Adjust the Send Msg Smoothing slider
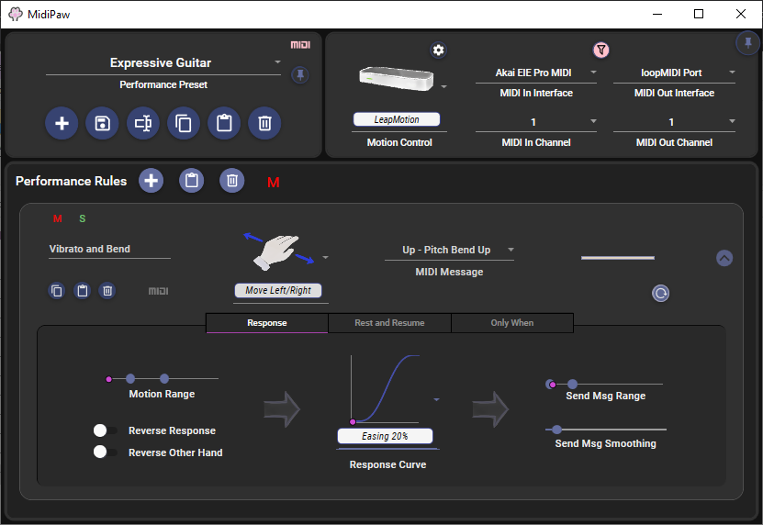This screenshot has height=525, width=763. (556, 430)
